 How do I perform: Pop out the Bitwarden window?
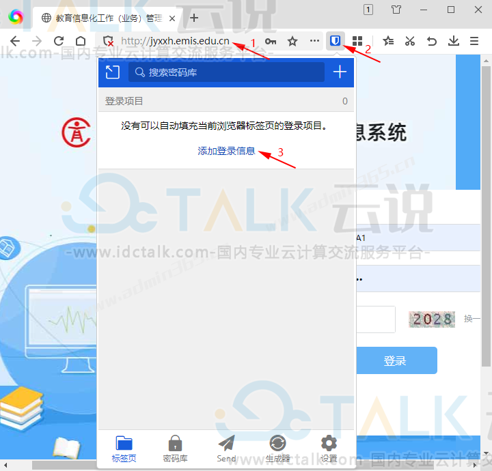click(x=112, y=72)
